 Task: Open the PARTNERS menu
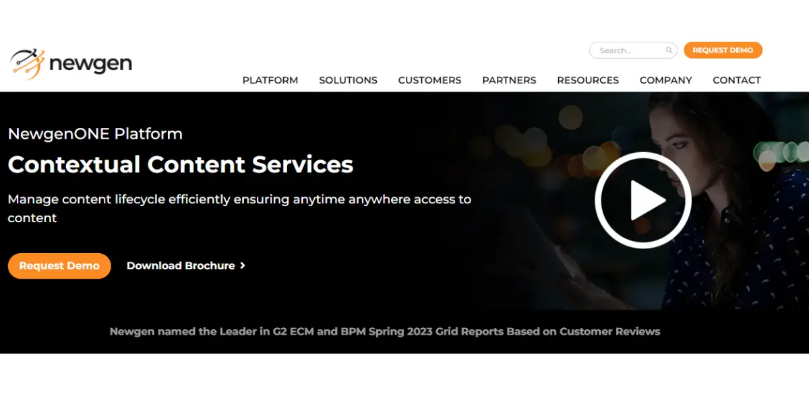509,80
